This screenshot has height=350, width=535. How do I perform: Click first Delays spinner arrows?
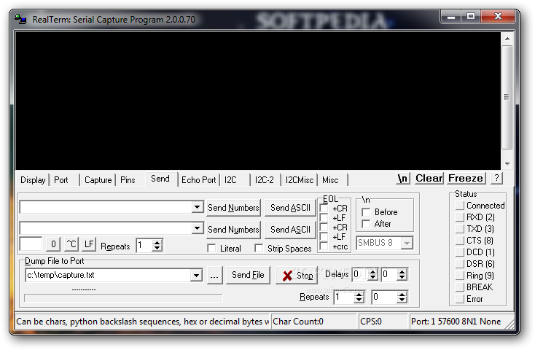coord(373,275)
